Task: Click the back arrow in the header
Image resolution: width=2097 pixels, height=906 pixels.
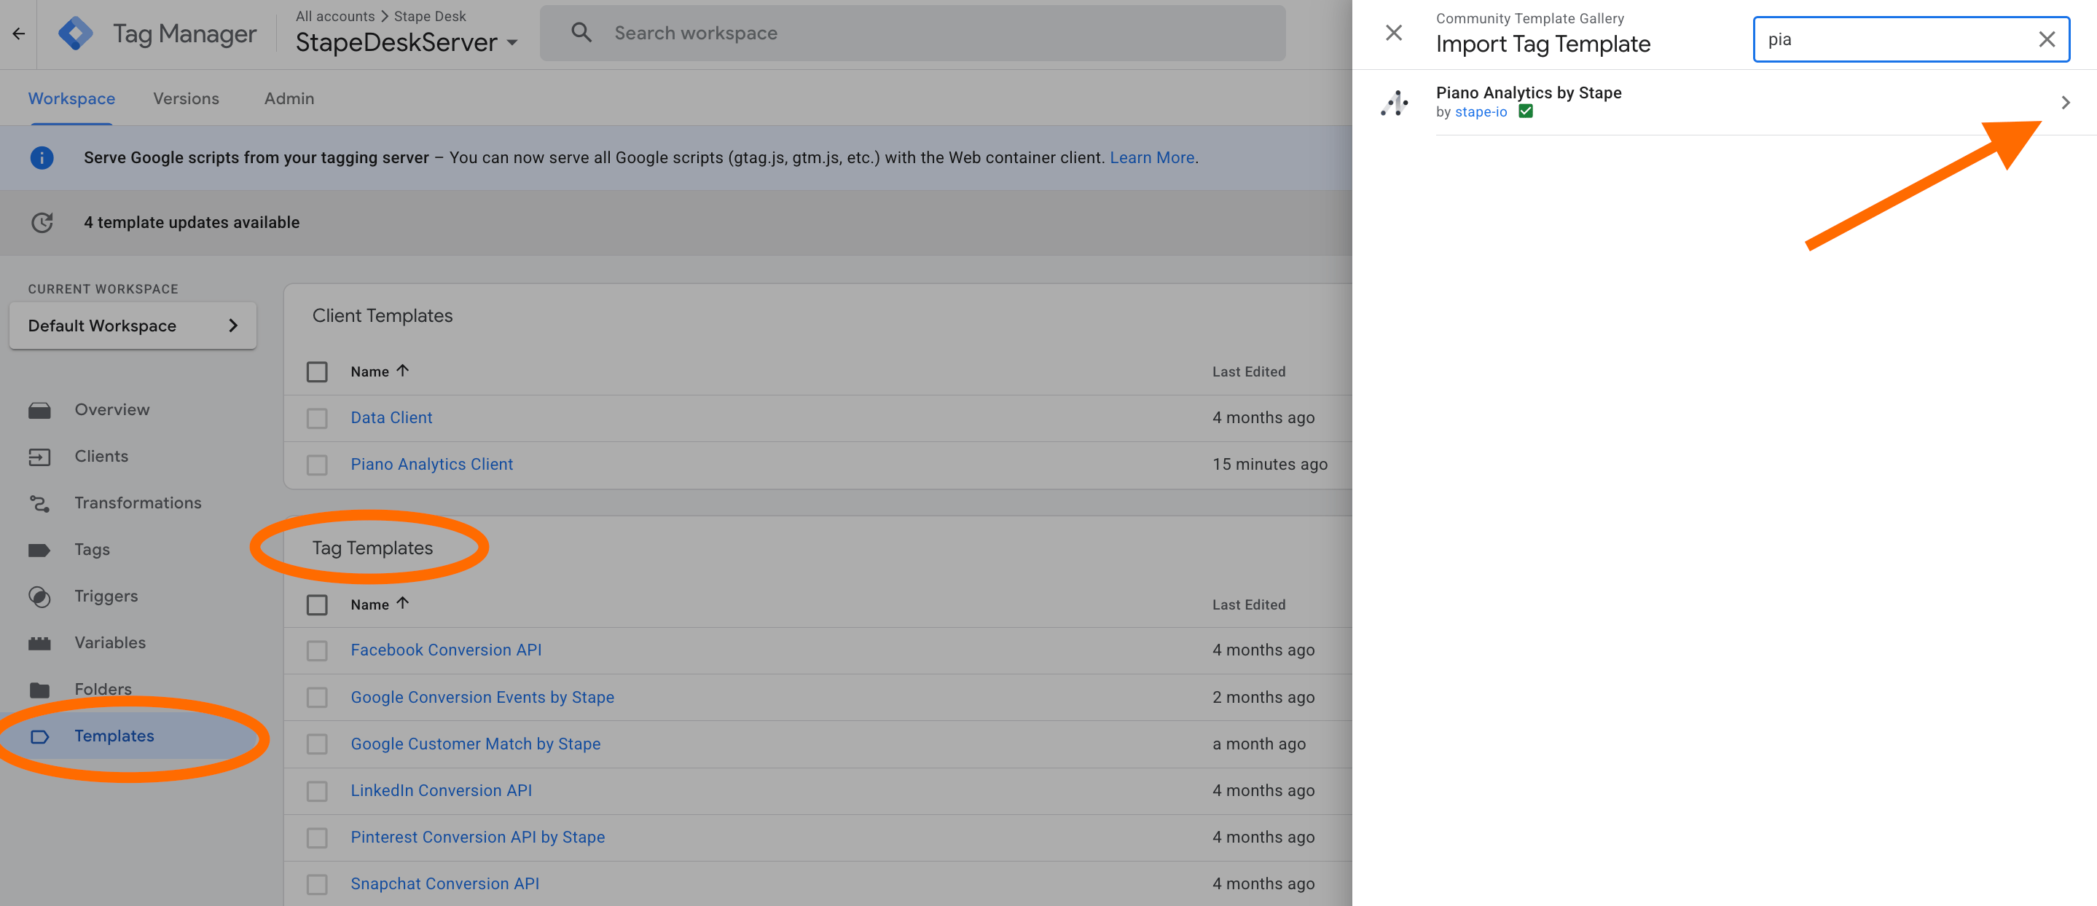Action: point(19,34)
